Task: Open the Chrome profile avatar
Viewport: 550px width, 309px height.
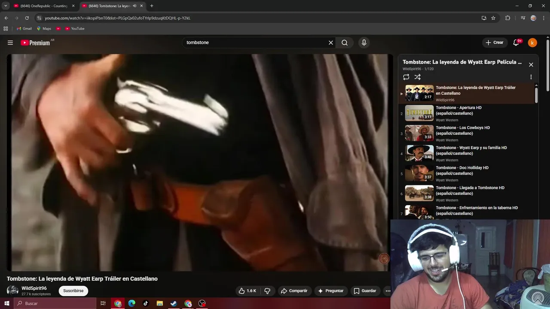Action: click(x=533, y=18)
